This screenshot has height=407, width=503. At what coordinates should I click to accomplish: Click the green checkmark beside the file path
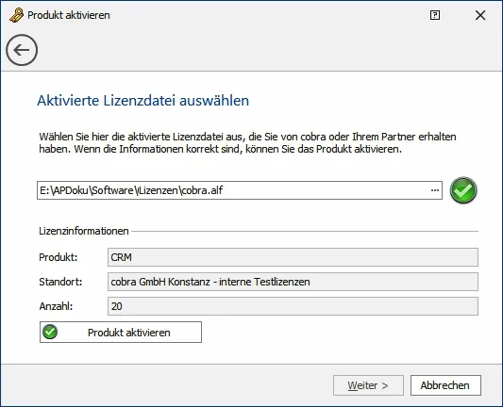pyautogui.click(x=463, y=190)
